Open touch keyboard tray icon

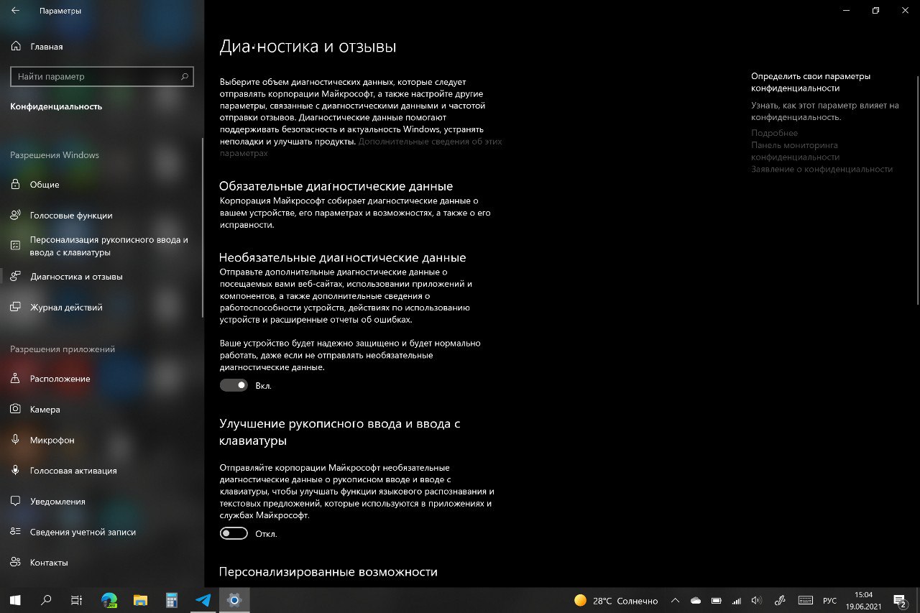click(806, 600)
